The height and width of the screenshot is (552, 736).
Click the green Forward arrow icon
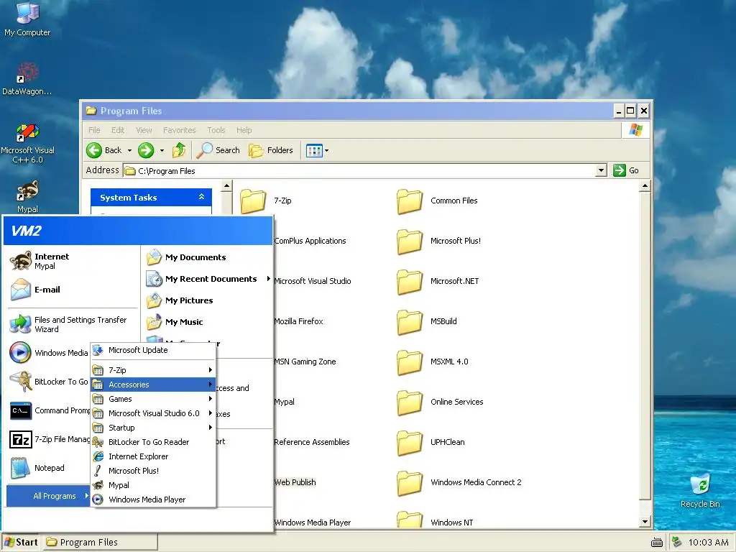coord(146,150)
